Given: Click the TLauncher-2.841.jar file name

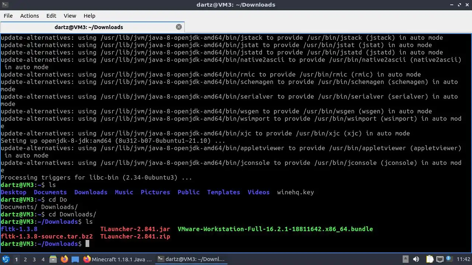Looking at the screenshot, I should pyautogui.click(x=135, y=229).
